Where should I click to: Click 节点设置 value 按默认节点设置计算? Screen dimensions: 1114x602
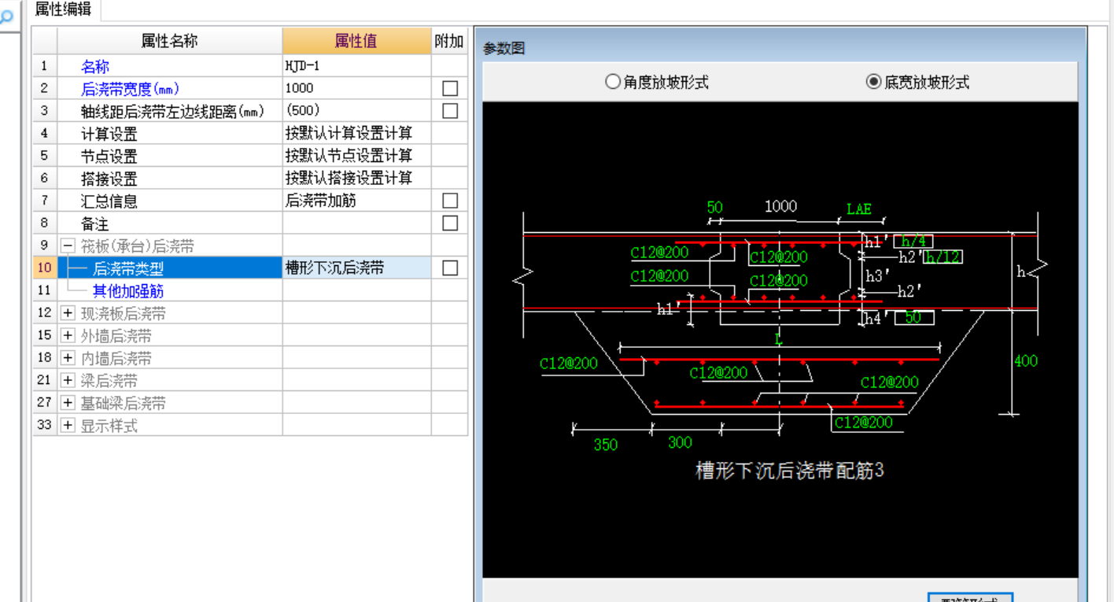point(357,156)
